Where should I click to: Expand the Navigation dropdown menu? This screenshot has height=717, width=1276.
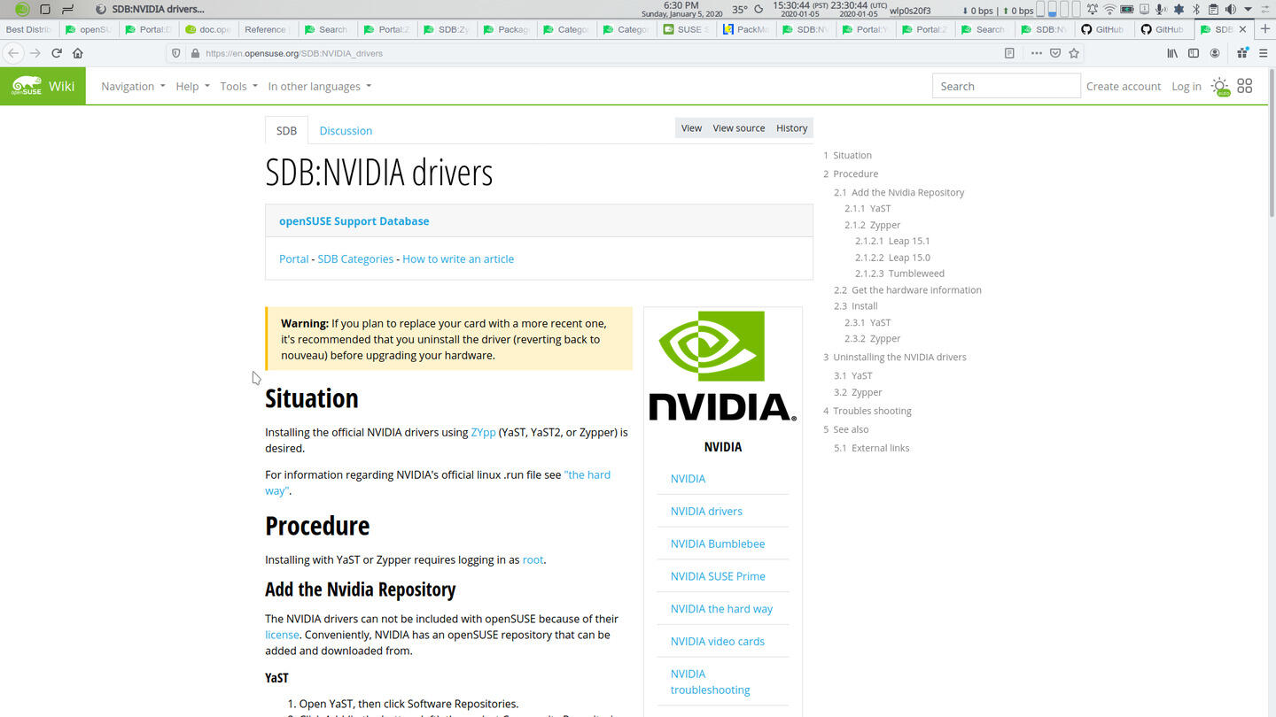[133, 86]
